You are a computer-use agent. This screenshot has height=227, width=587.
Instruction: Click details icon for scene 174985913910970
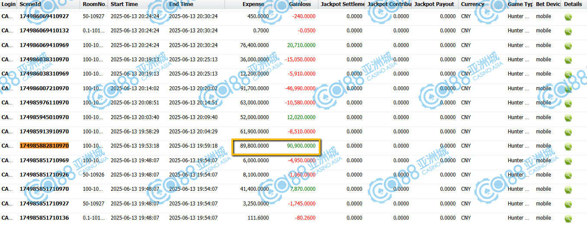[568, 132]
